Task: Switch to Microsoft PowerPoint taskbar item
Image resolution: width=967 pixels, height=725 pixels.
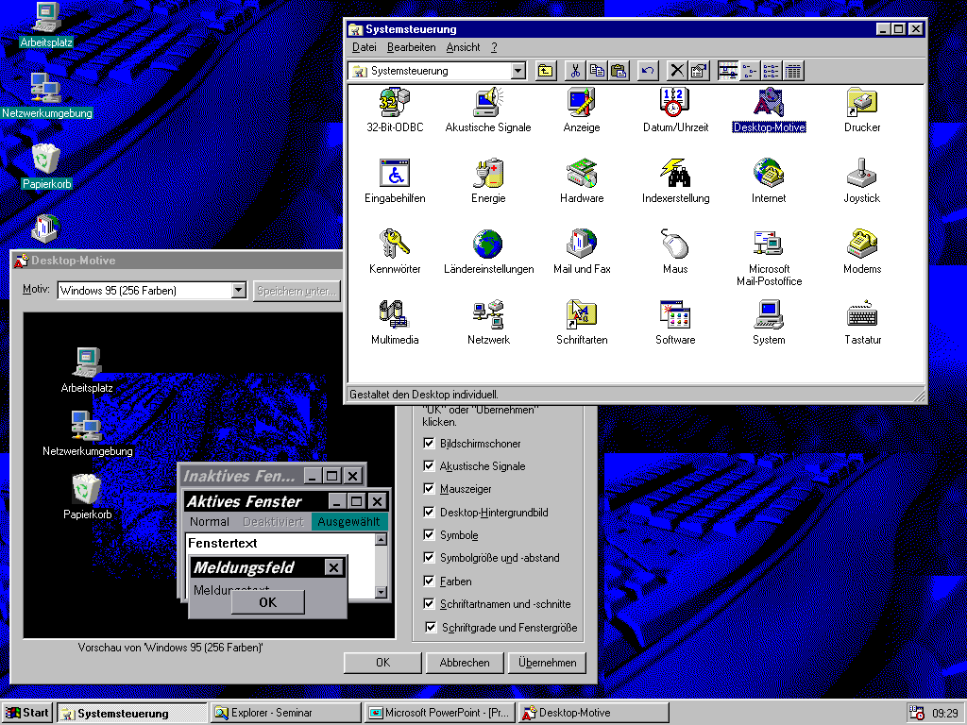Action: click(x=438, y=713)
